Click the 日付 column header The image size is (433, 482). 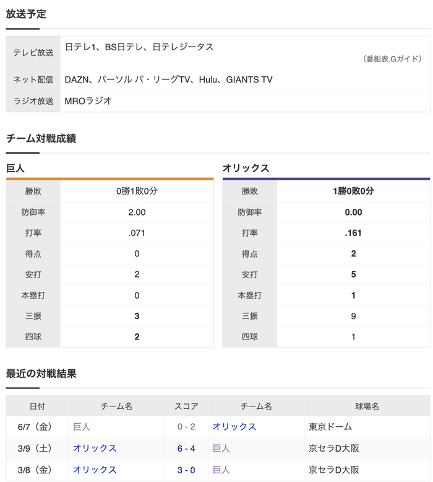coord(37,406)
